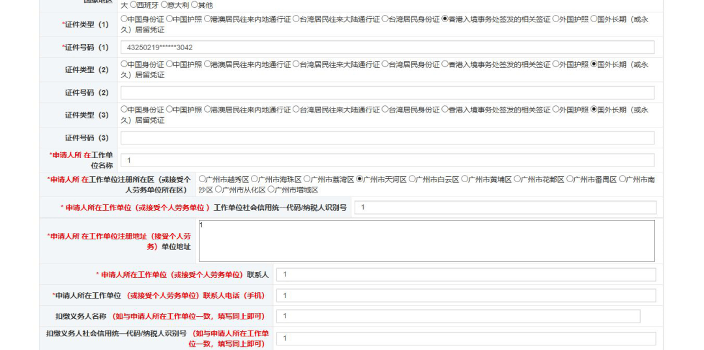Click the 联系人电话（手机）input field

pyautogui.click(x=465, y=296)
